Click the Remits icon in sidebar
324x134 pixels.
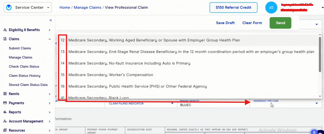point(5,94)
